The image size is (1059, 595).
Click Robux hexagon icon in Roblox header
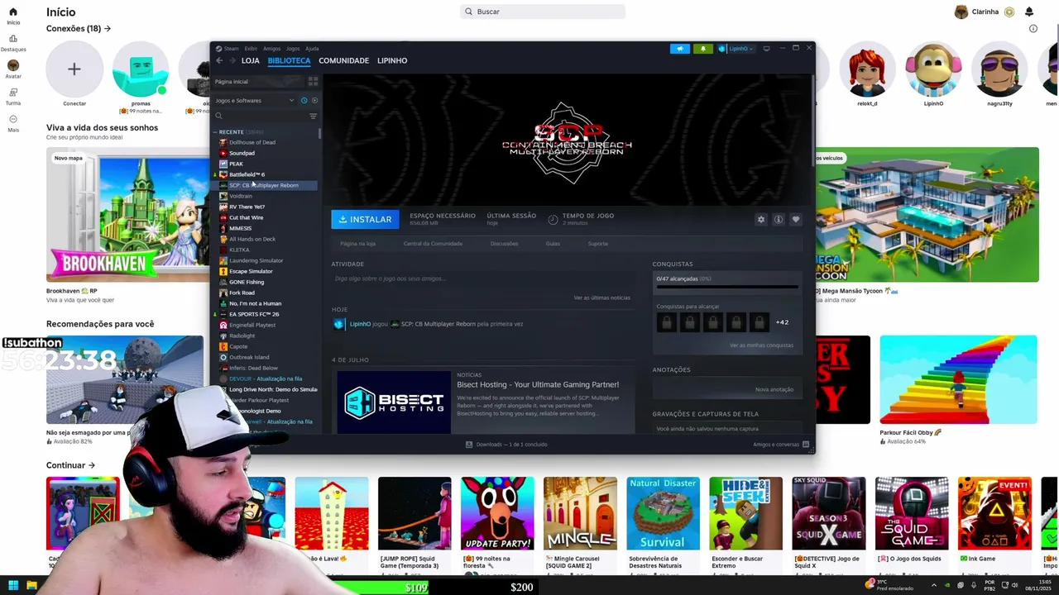click(x=1009, y=12)
